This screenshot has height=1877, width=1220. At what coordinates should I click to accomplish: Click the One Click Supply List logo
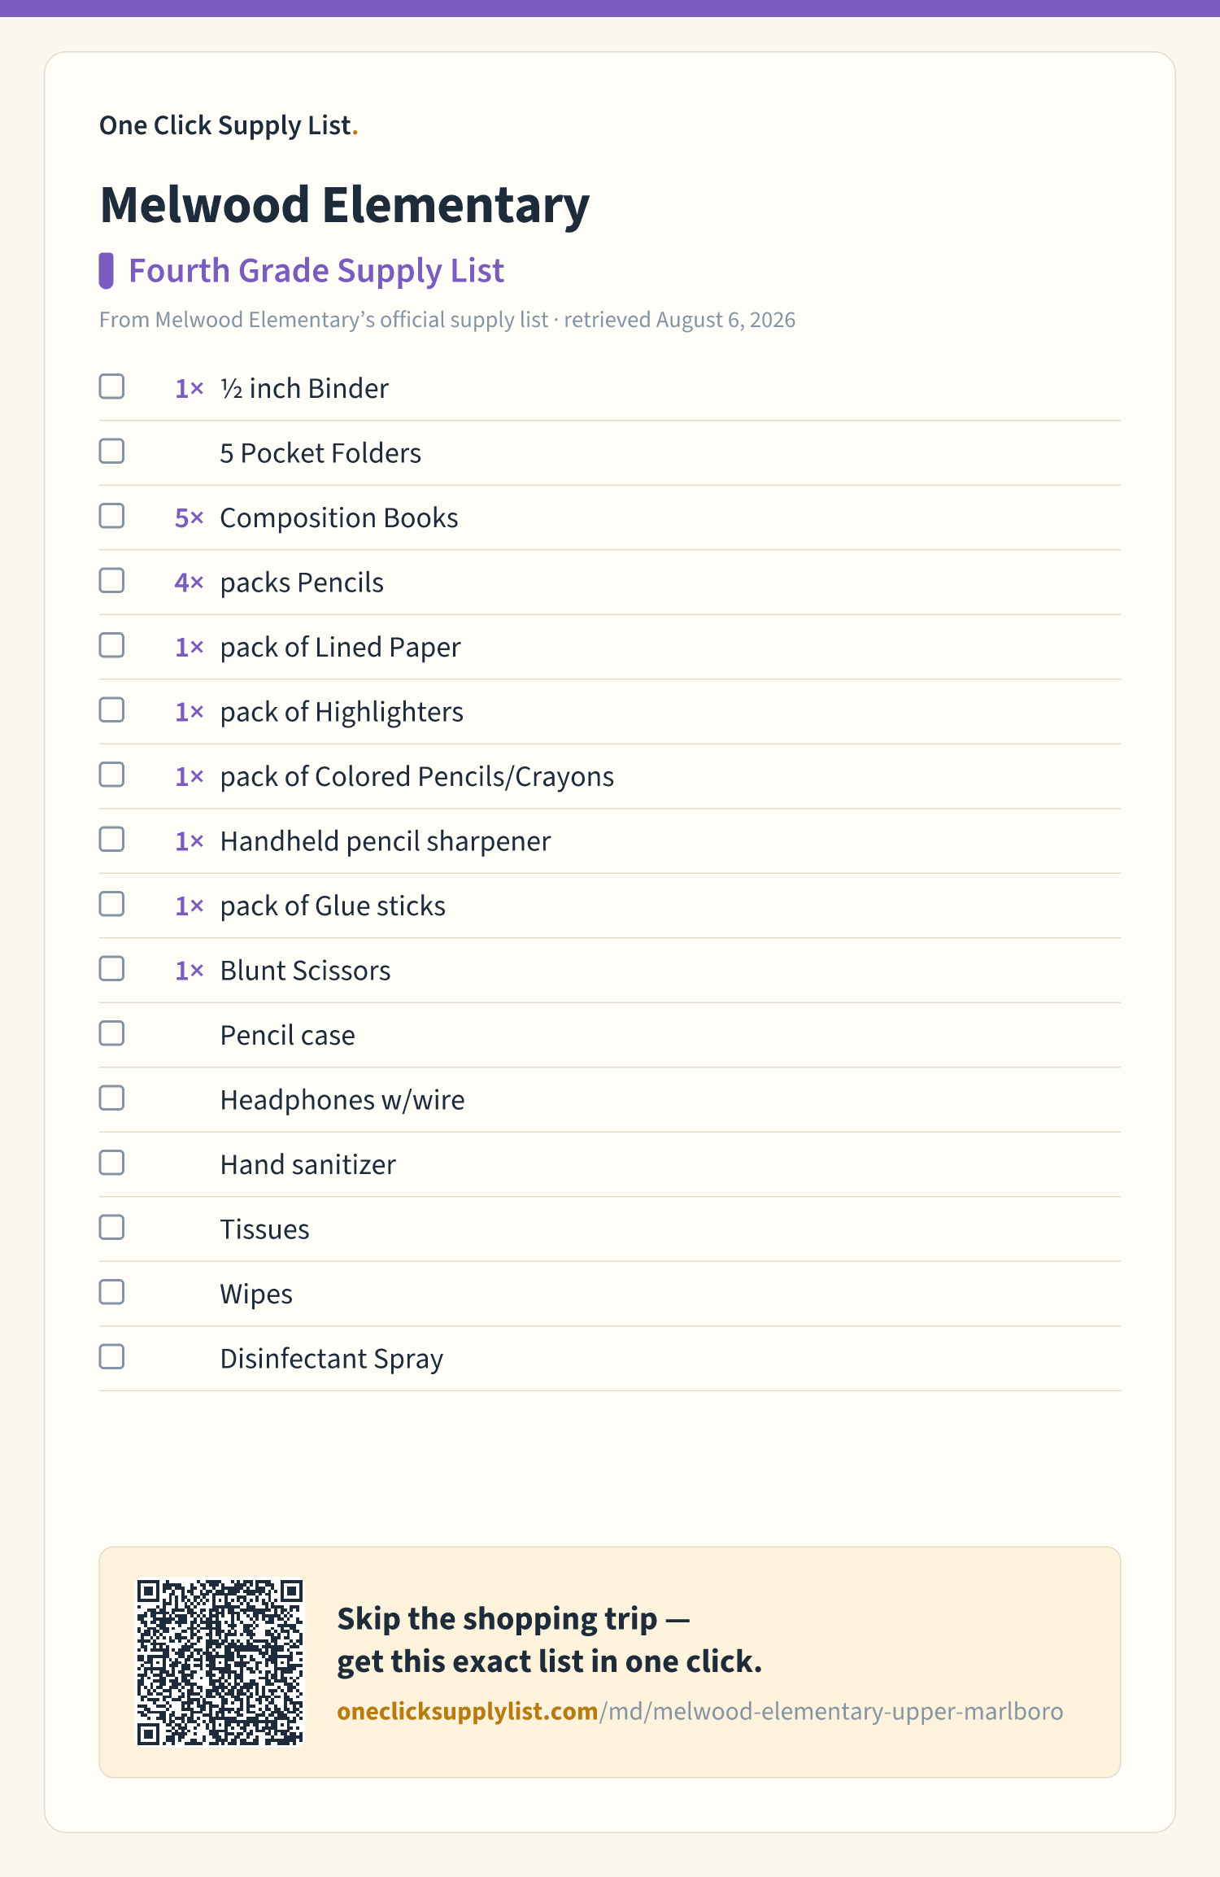229,125
